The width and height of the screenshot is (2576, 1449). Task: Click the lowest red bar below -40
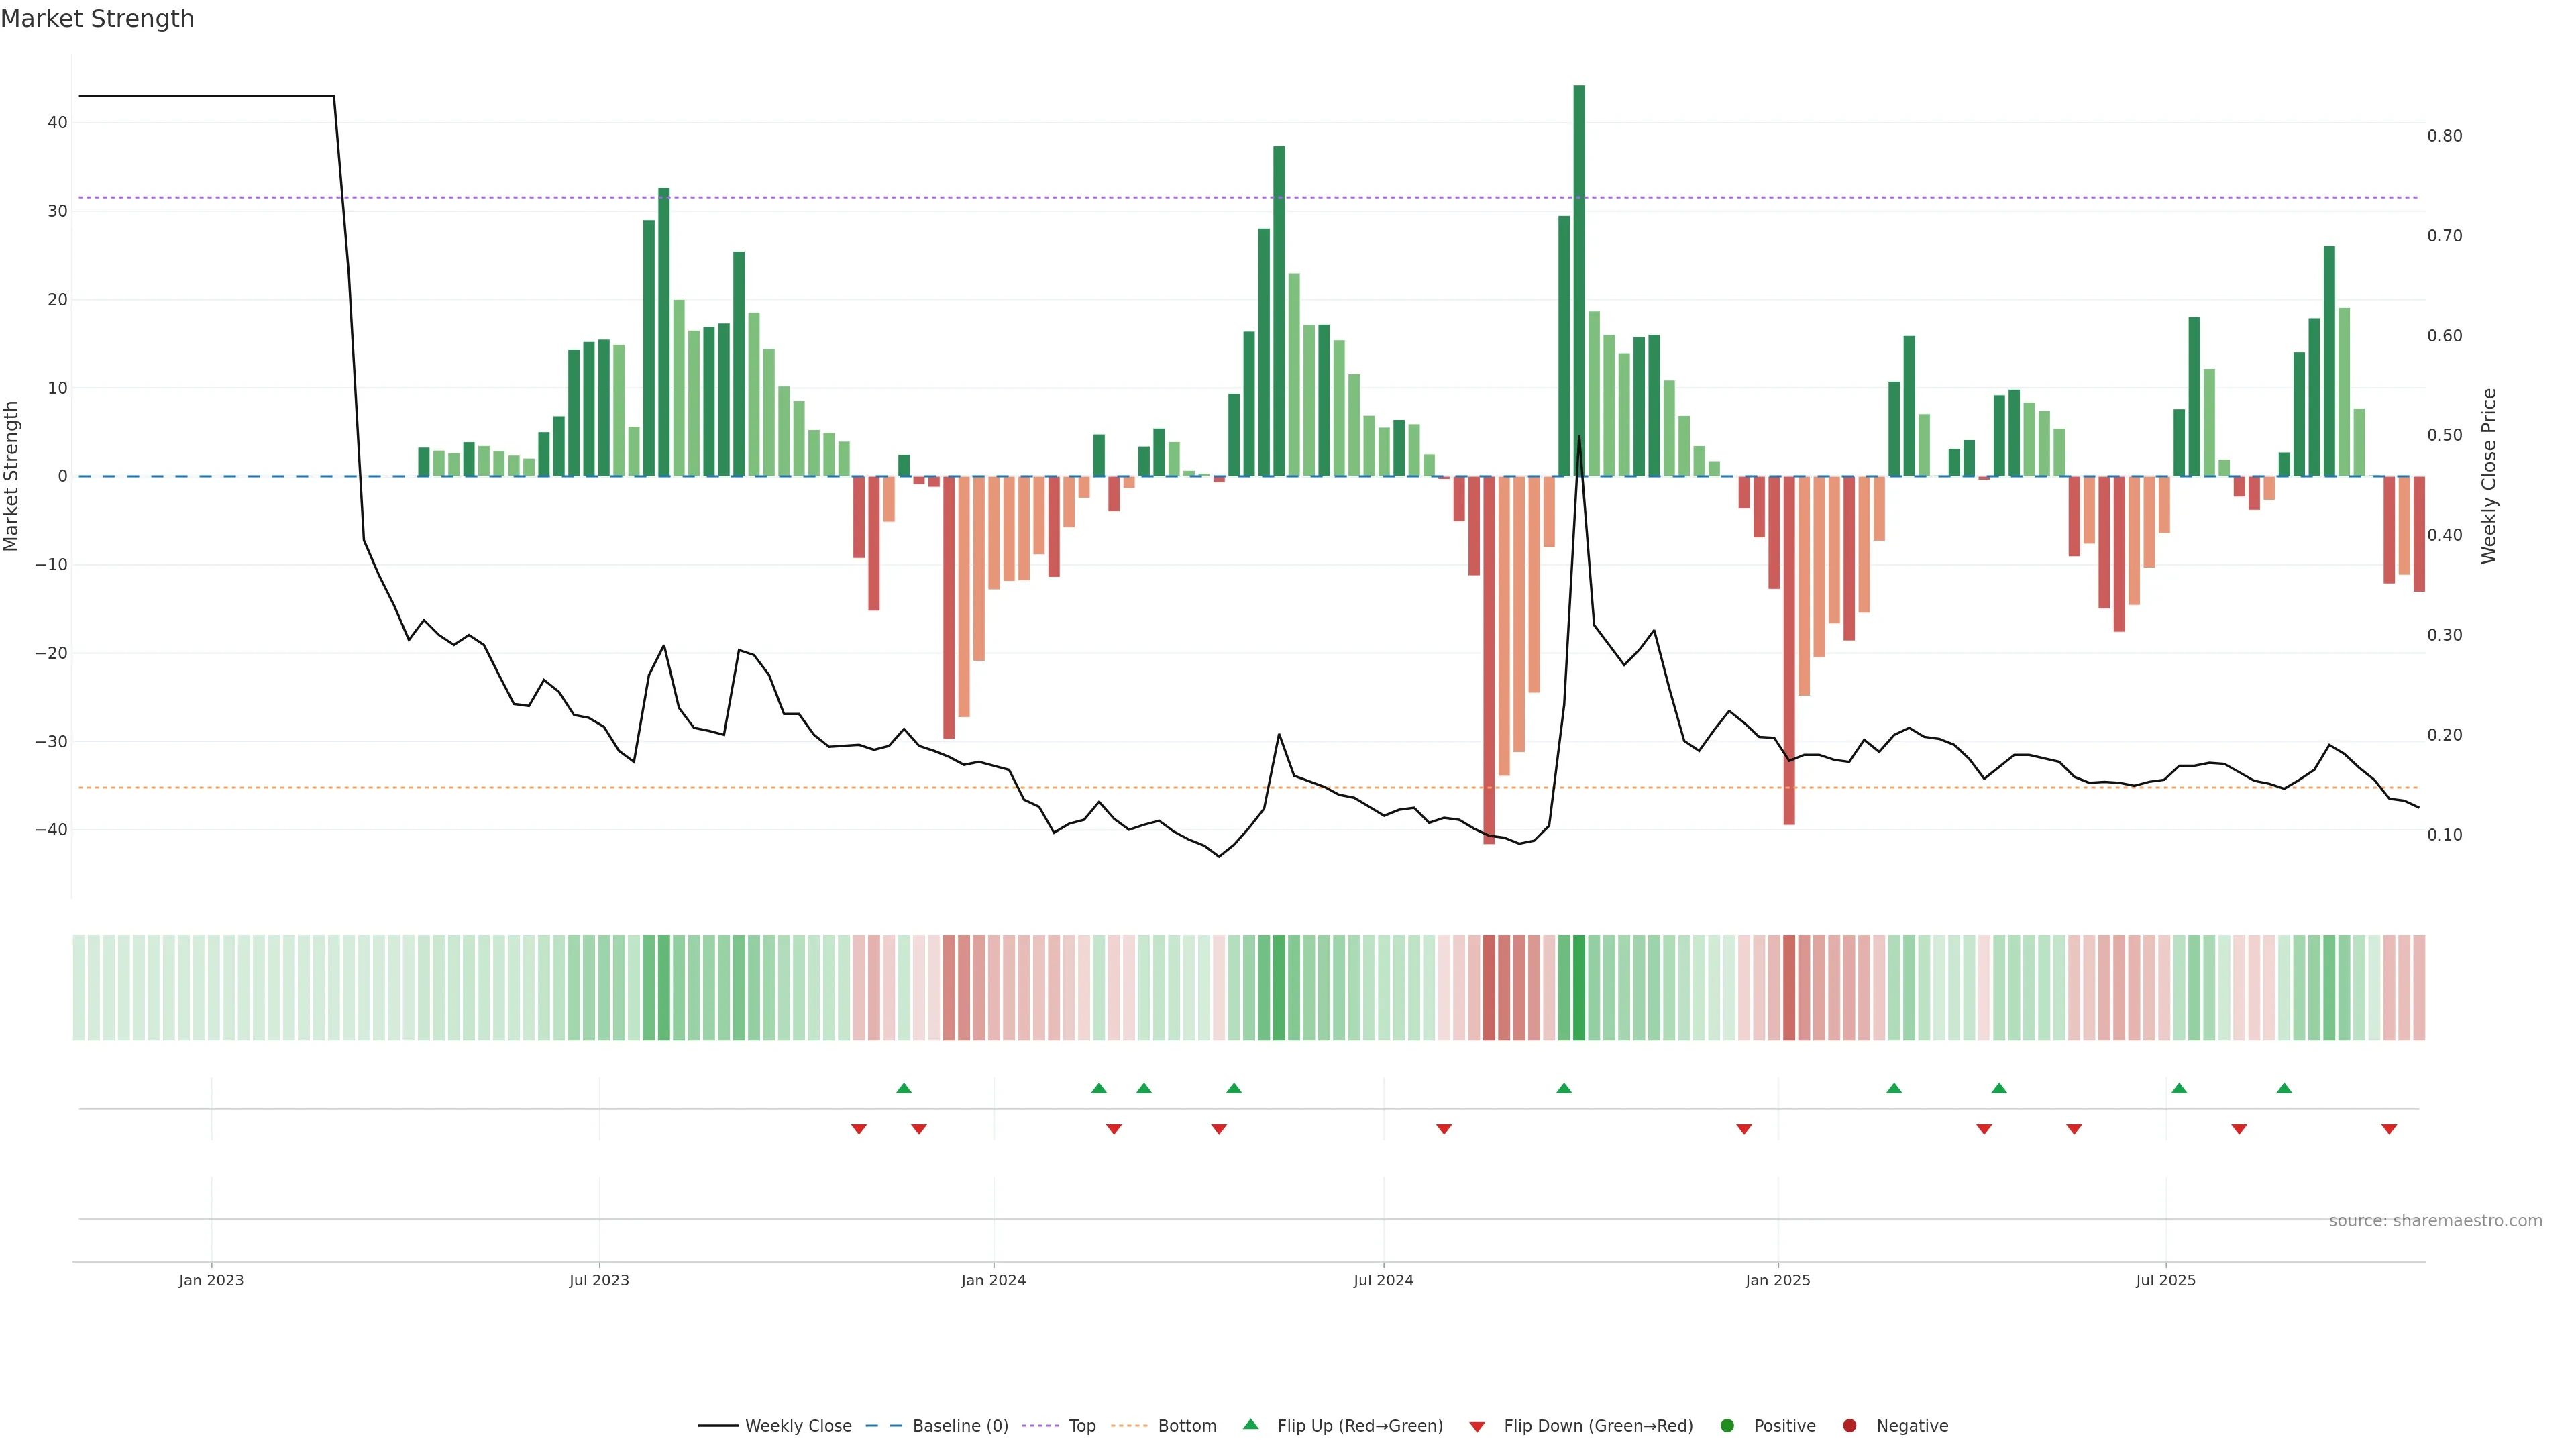1489,660
